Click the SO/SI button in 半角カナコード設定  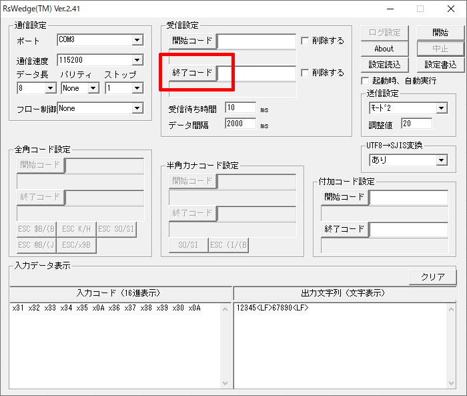188,245
